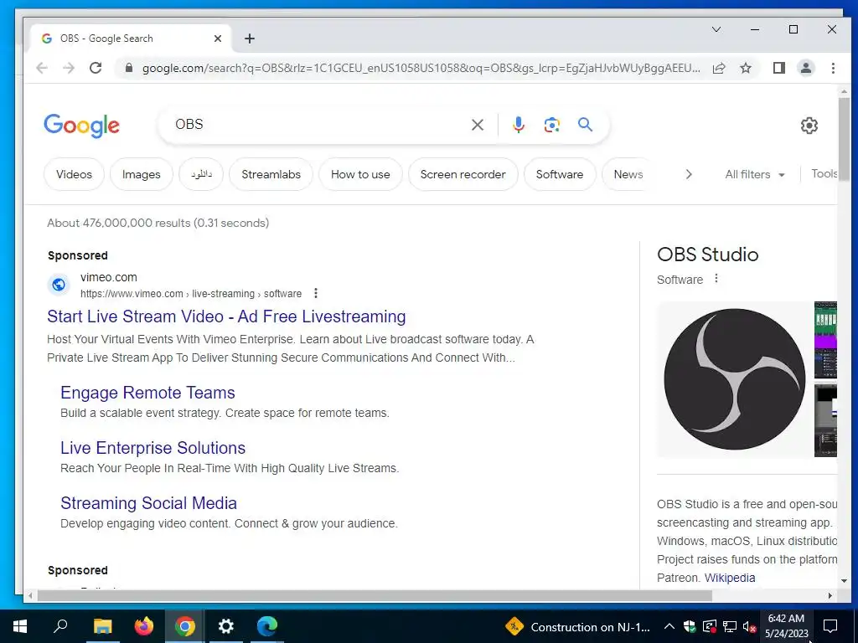Screen dimensions: 858x643
Task: Open the notification center icon
Action: (830, 626)
